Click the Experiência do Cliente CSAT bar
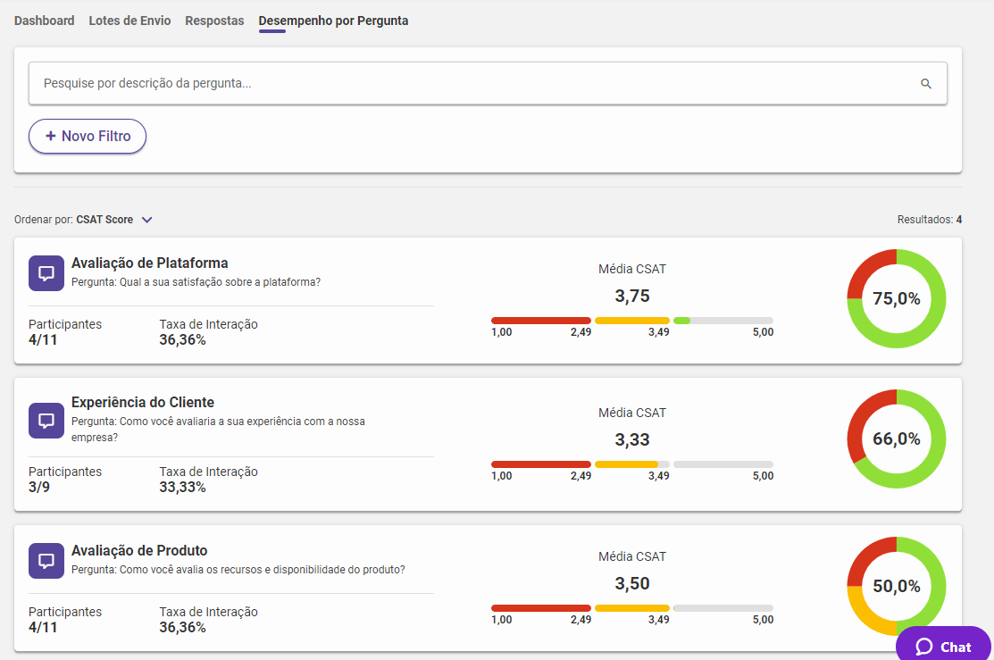Screen dimensions: 994x660 pyautogui.click(x=631, y=464)
